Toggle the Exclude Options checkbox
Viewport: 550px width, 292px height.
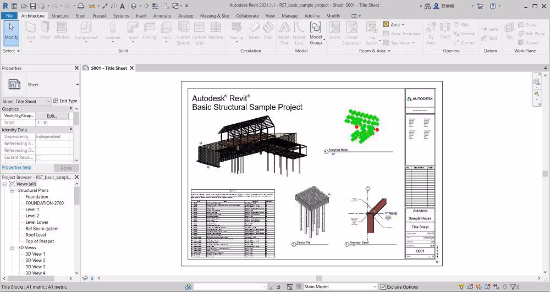(x=383, y=287)
